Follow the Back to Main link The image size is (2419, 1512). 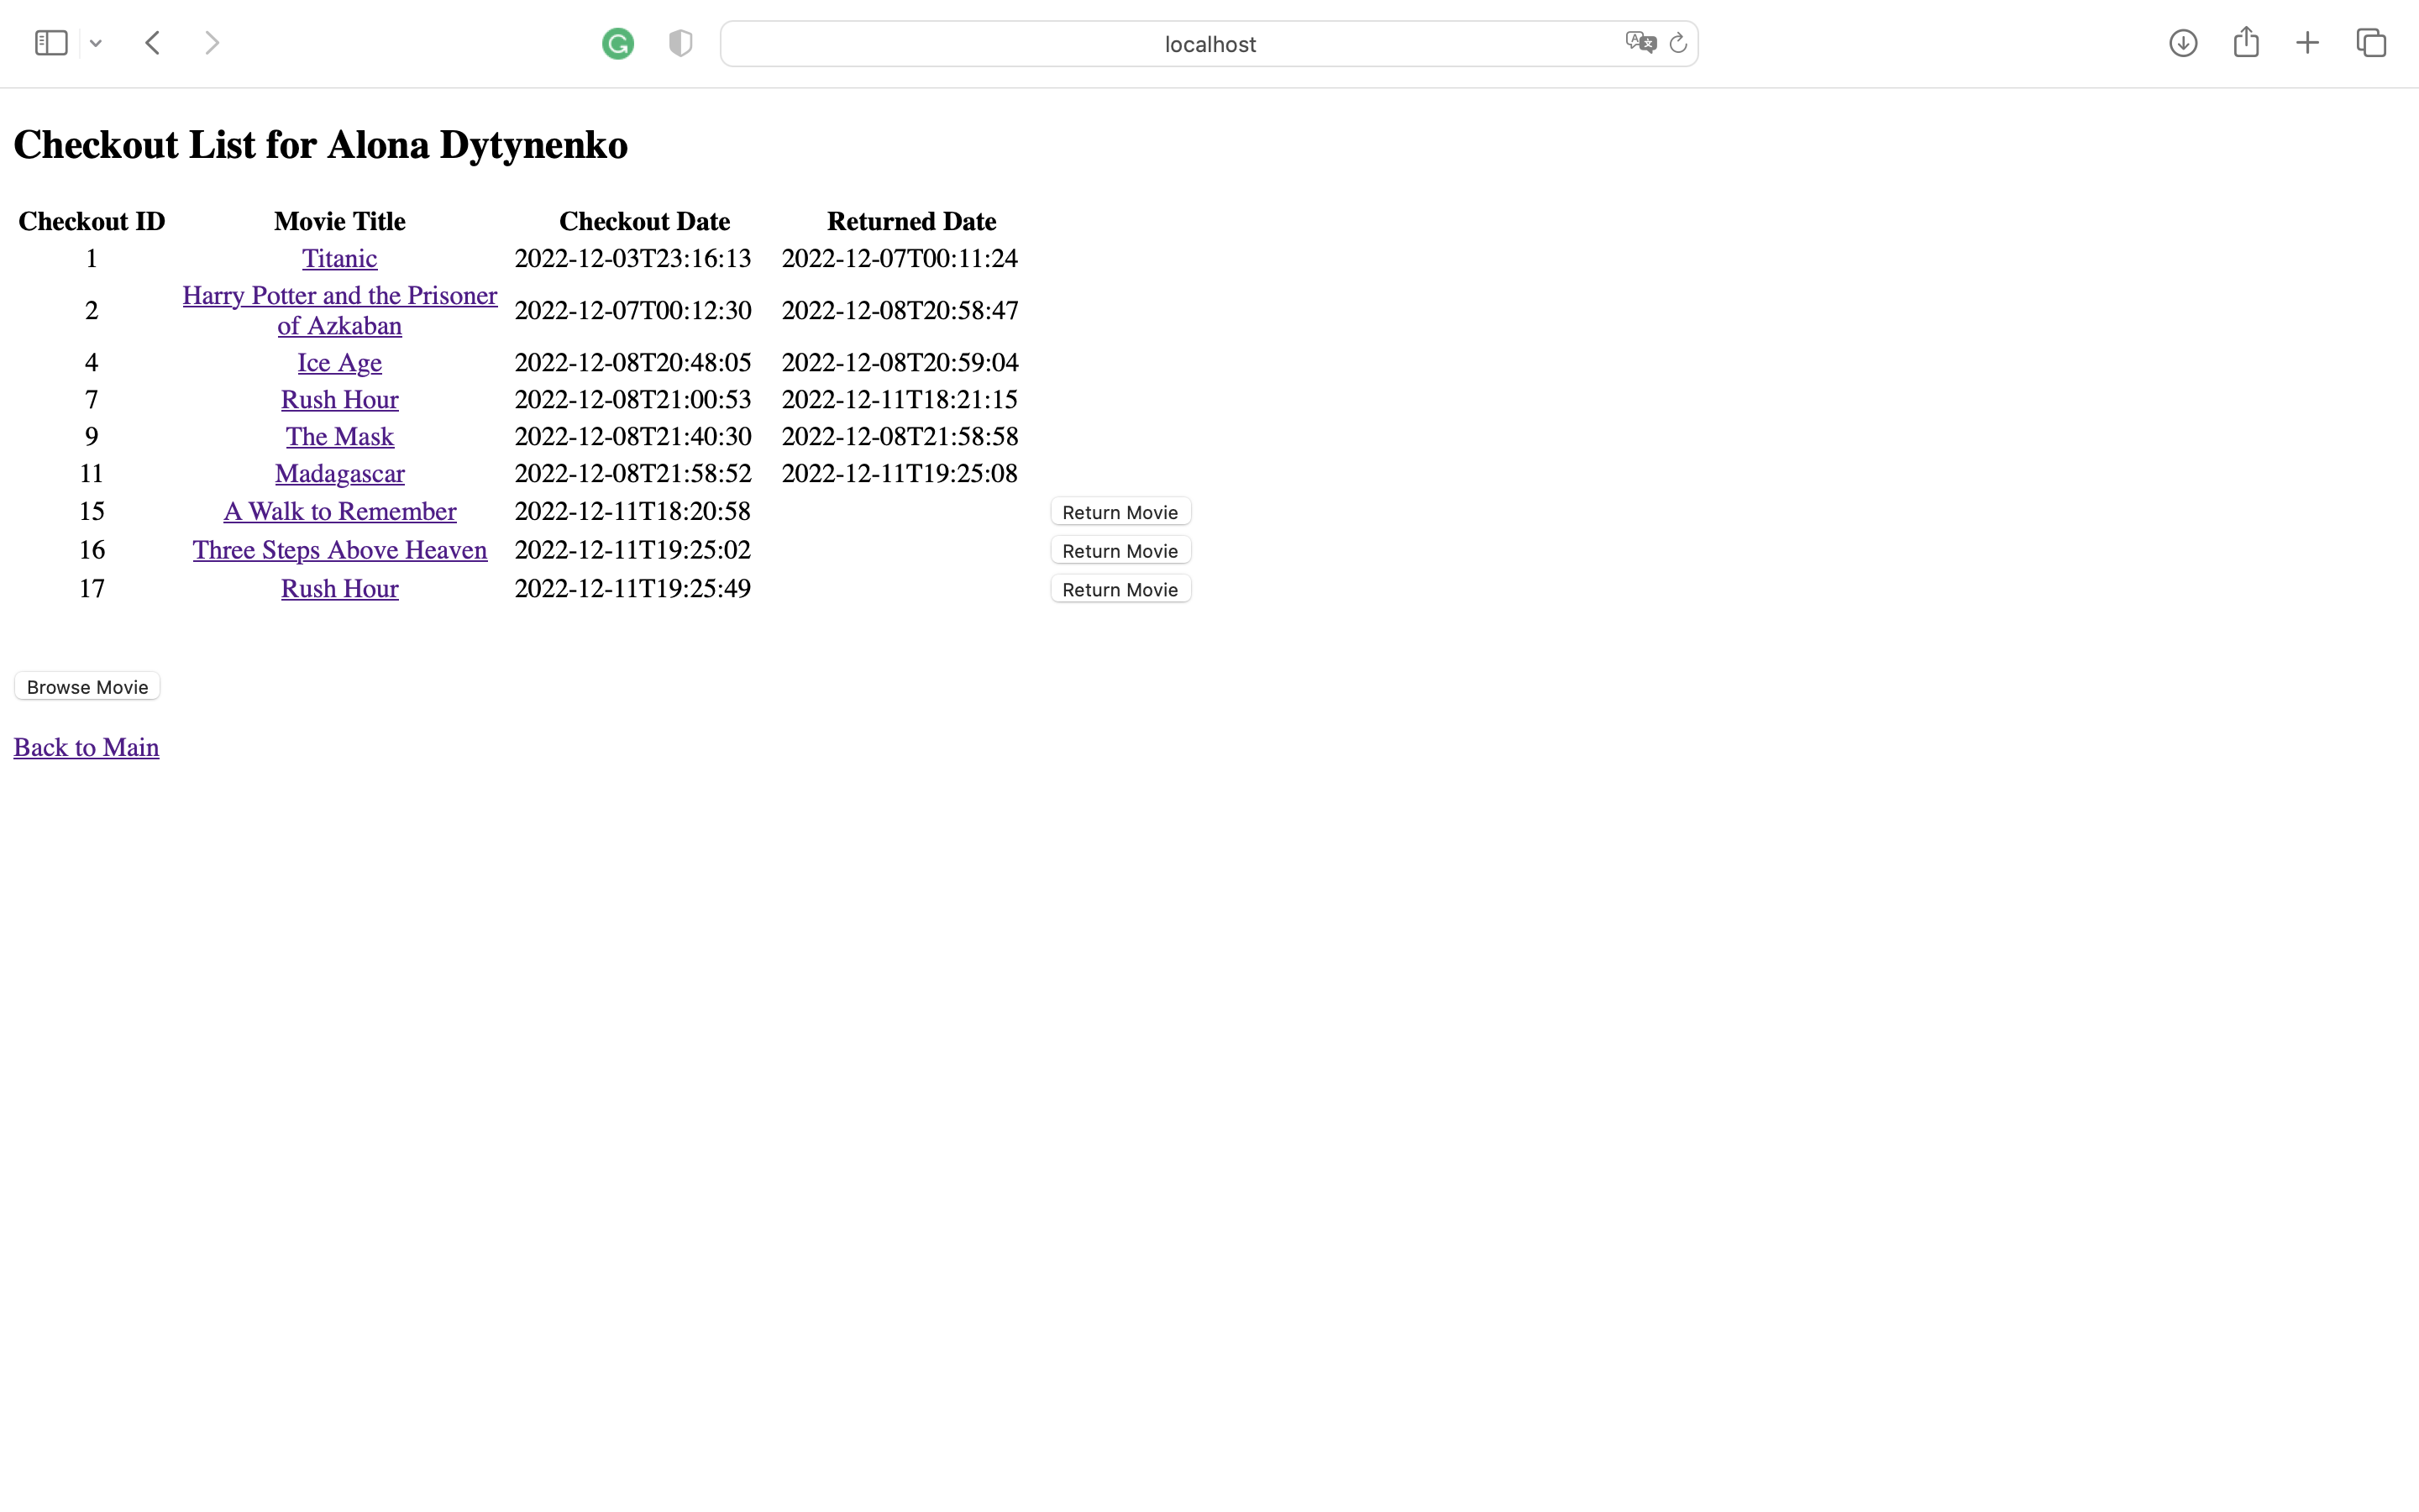pos(86,746)
